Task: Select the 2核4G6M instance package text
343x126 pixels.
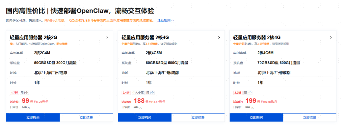Action: pyautogui.click(x=266, y=53)
